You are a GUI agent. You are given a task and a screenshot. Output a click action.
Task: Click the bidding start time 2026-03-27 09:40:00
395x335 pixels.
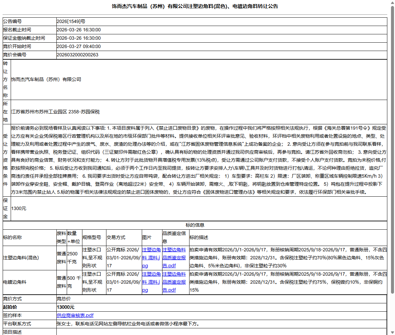tap(79, 46)
